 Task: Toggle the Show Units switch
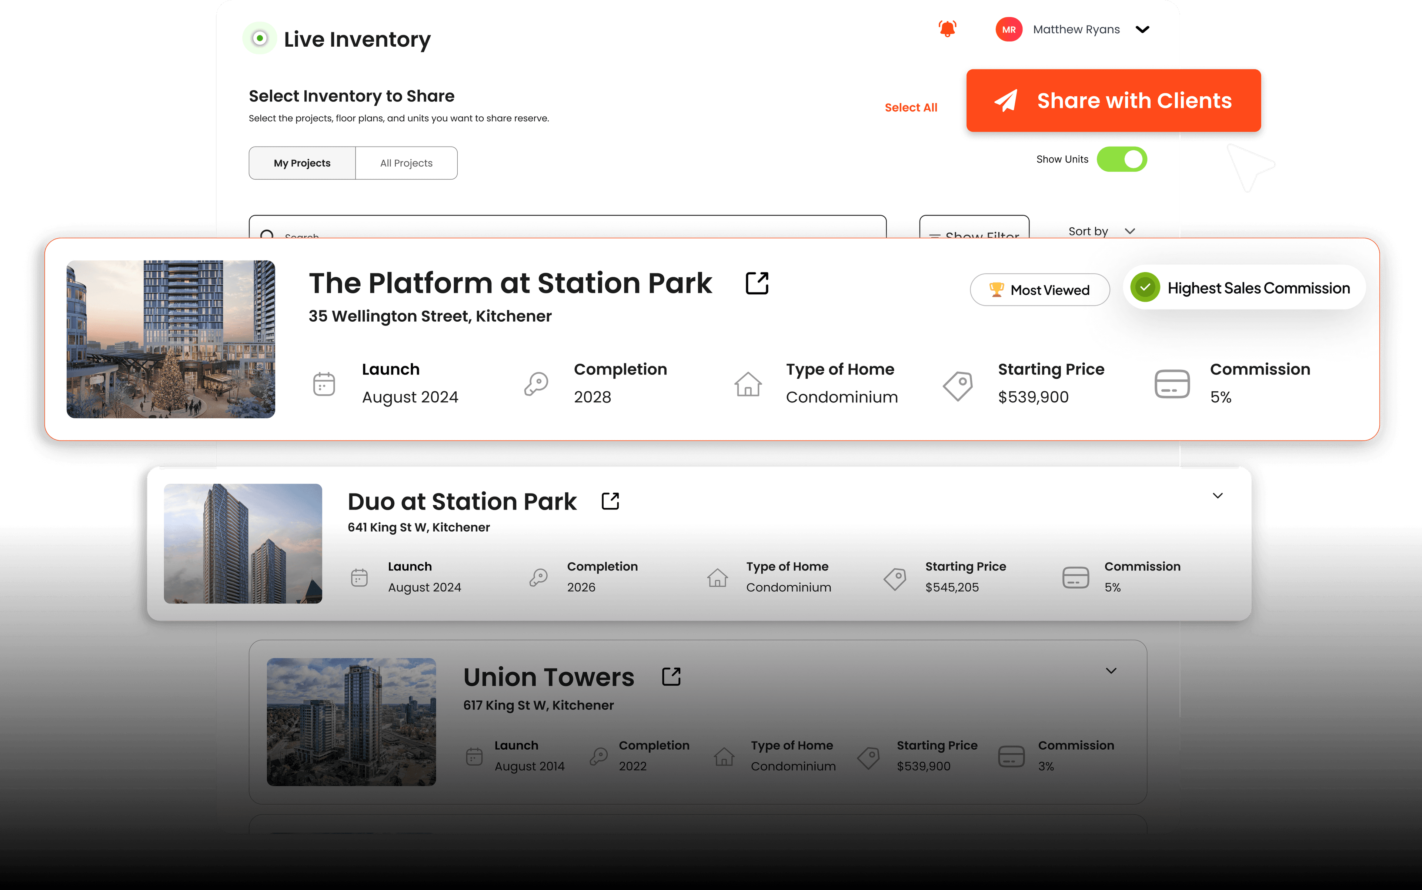click(x=1121, y=160)
